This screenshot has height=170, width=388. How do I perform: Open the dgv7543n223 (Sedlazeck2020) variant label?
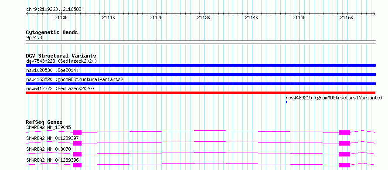61,61
